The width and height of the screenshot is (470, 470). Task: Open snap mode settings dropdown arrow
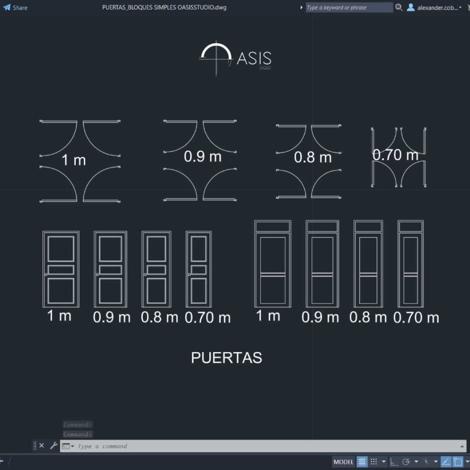pos(384,462)
